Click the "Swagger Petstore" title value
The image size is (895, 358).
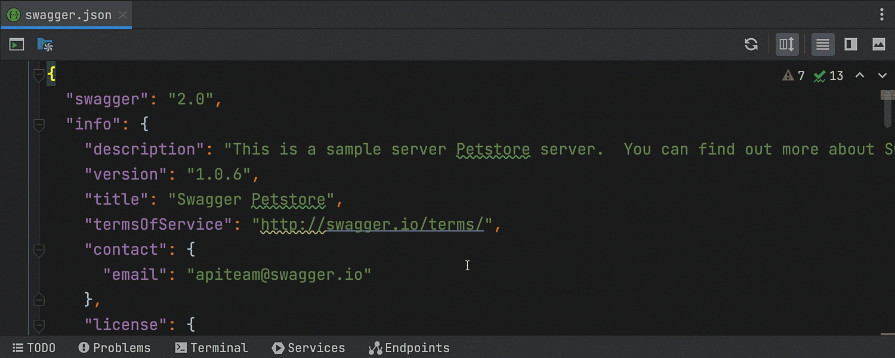[251, 200]
